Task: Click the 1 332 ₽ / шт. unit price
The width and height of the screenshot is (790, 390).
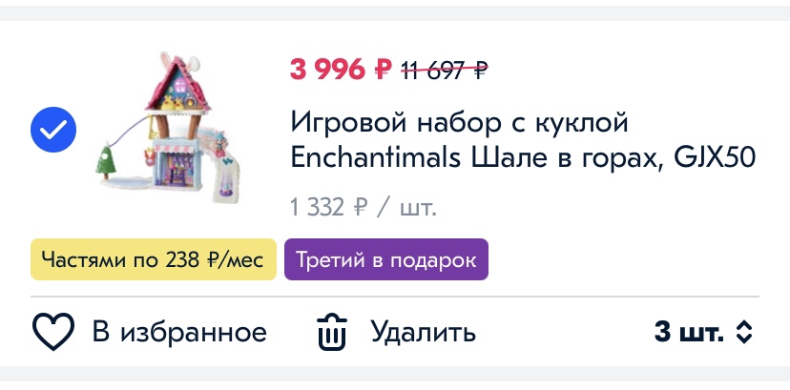Action: click(x=364, y=207)
